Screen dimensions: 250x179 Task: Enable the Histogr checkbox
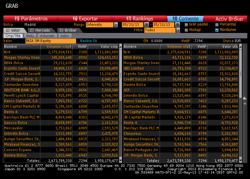(x=186, y=30)
